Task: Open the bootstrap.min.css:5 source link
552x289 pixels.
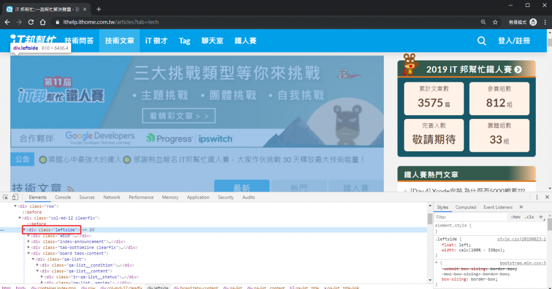Action: pyautogui.click(x=523, y=263)
